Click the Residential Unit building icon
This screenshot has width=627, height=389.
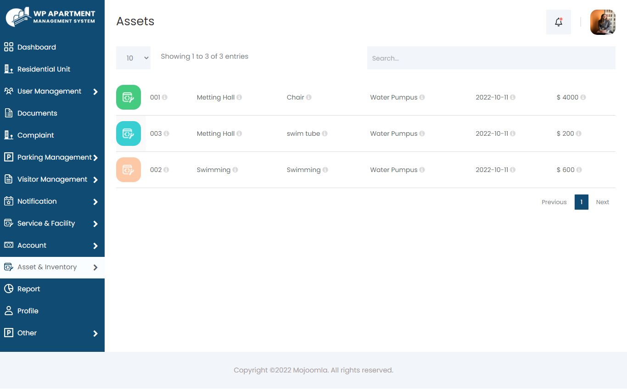[x=9, y=69]
